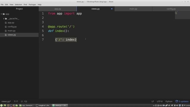190x107 pixels.
Task: Click the Project panel header
Action: (19, 9)
